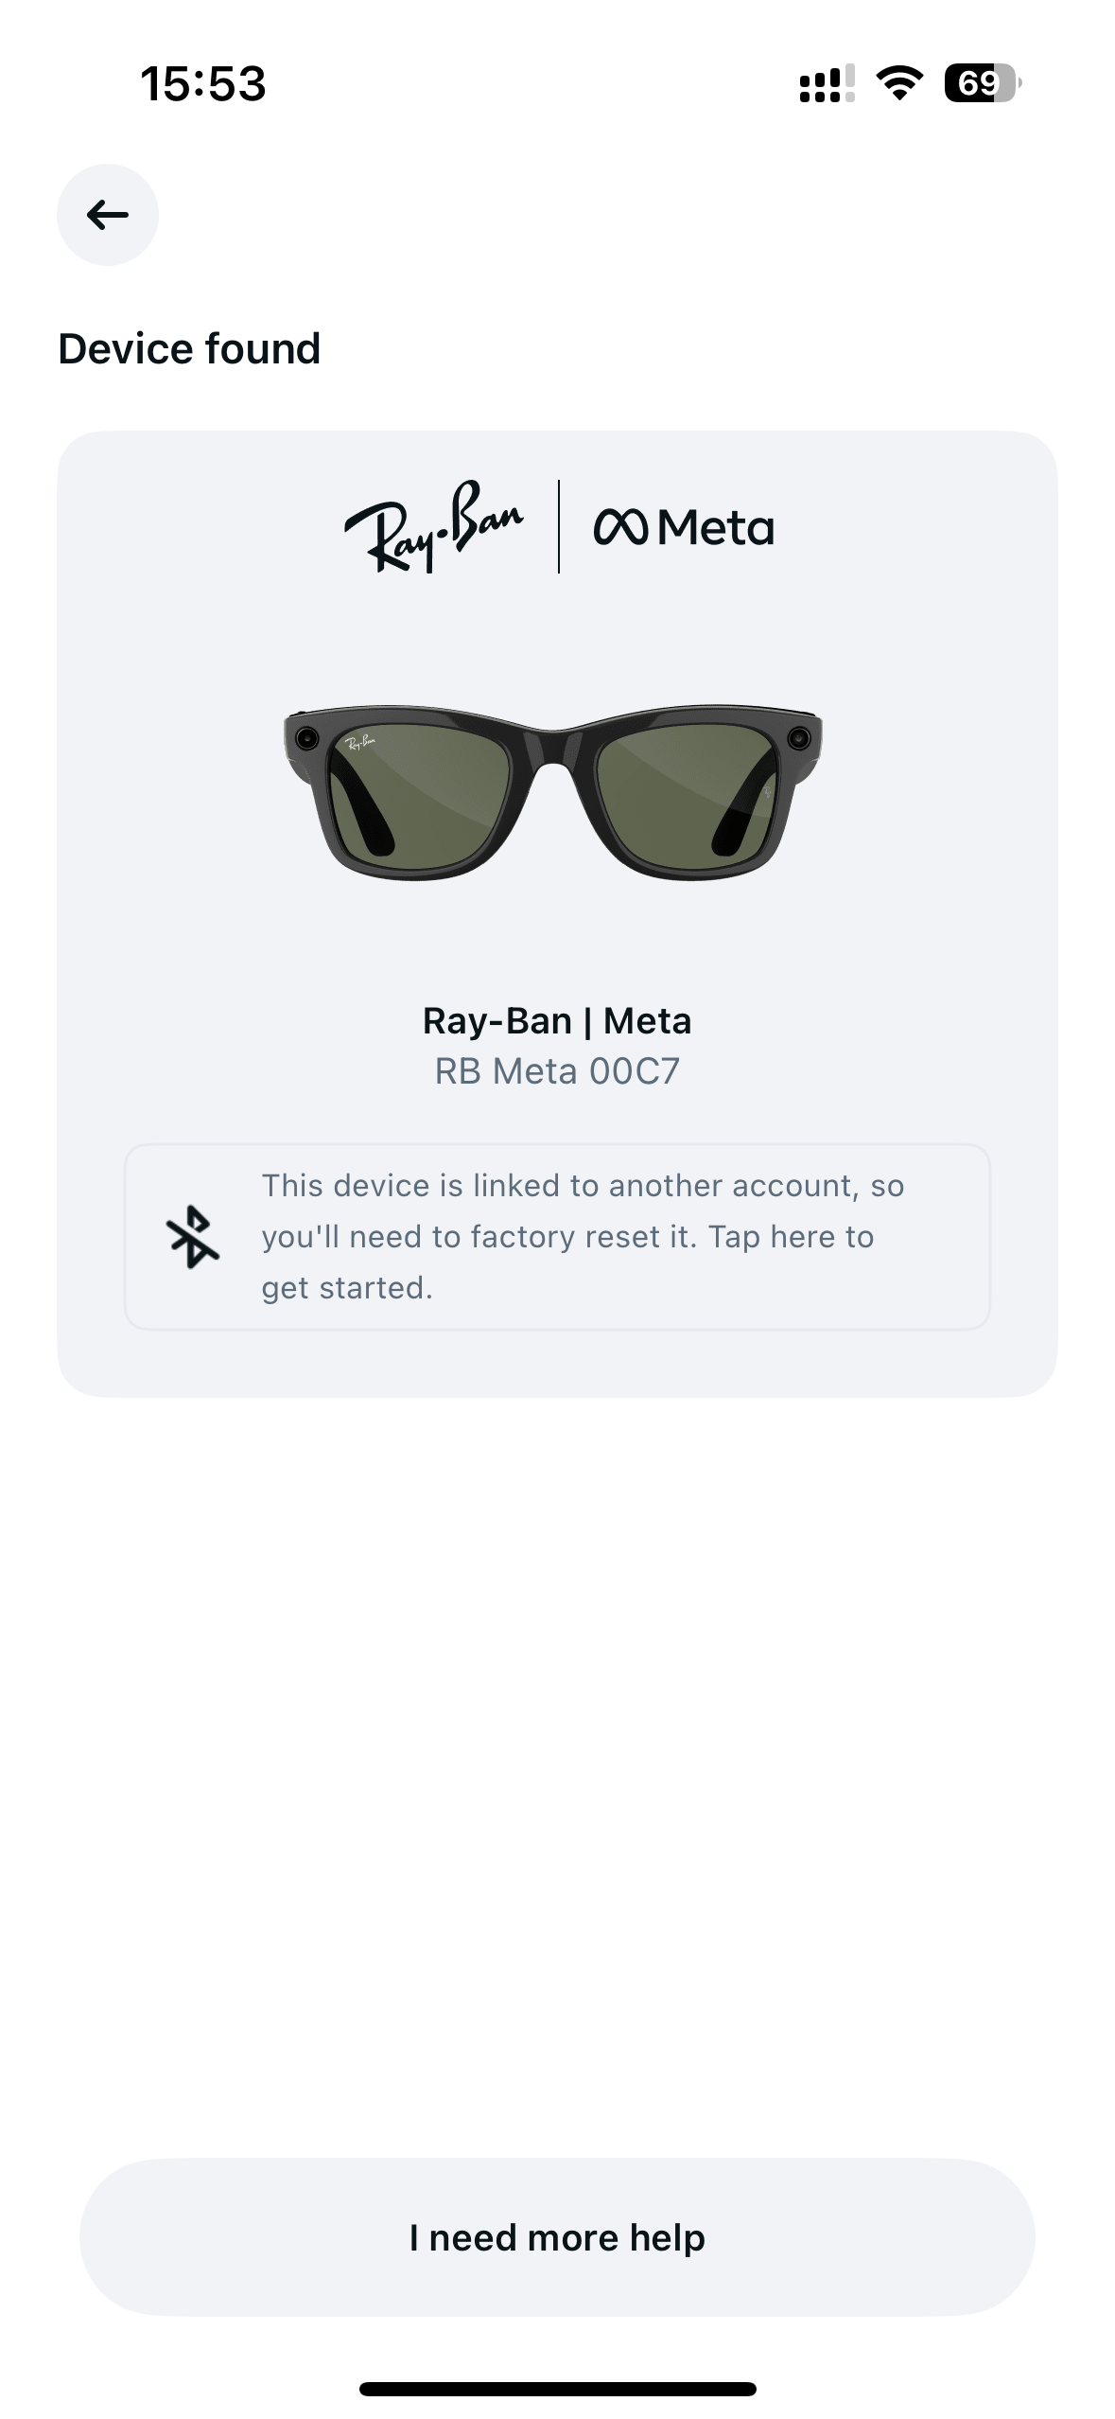
Task: Tap the factory reset notice to get started
Action: pos(557,1236)
